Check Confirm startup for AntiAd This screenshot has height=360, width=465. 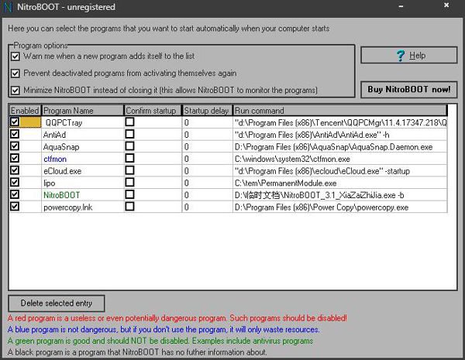129,134
